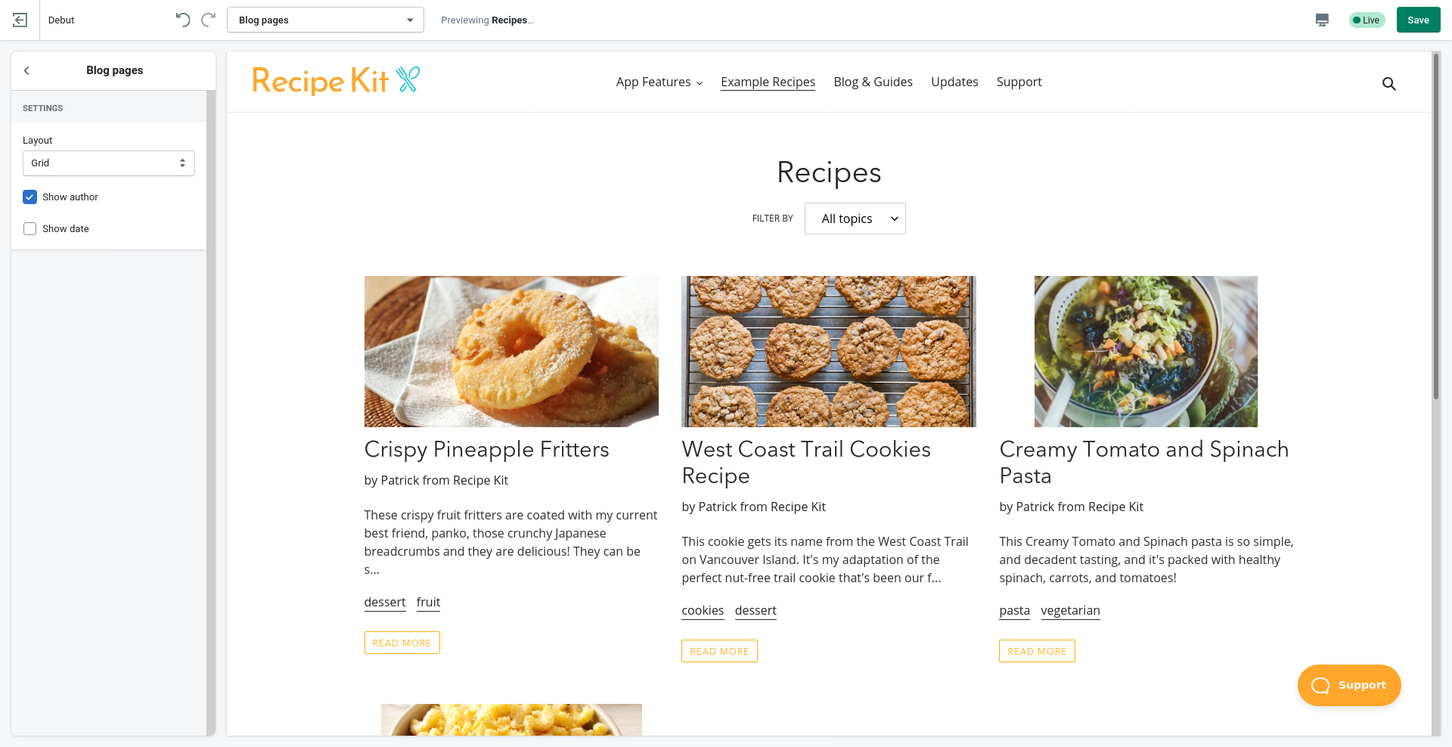This screenshot has width=1452, height=747.
Task: Switch to desktop preview mode icon
Action: point(1322,20)
